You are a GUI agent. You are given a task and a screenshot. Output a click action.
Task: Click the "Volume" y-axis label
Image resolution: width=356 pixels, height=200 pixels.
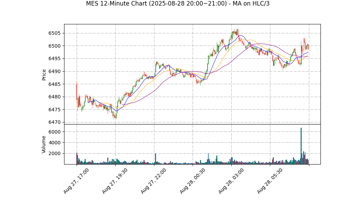44,144
